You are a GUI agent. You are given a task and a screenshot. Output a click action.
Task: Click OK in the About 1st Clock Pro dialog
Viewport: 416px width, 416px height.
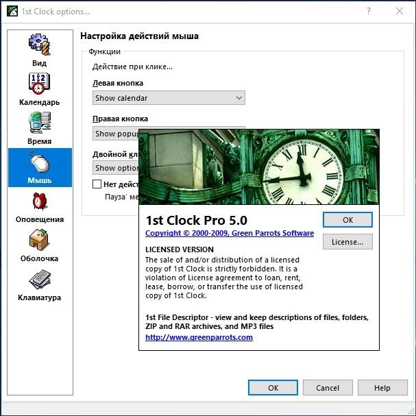pos(347,220)
